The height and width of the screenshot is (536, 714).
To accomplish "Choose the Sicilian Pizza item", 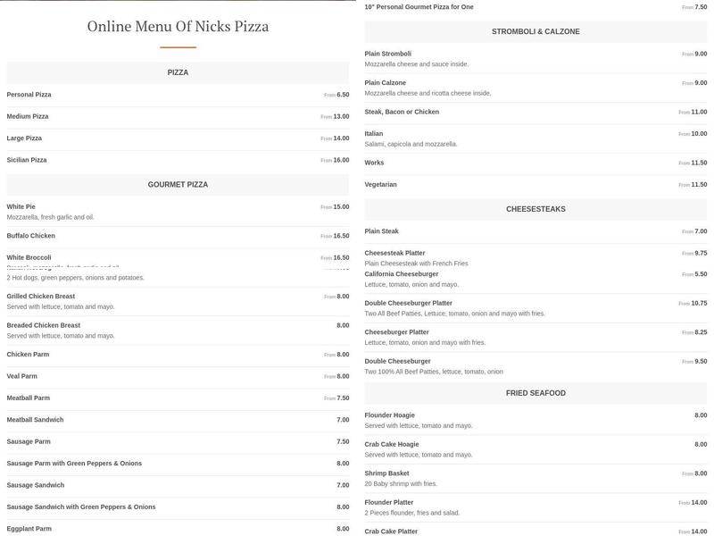I will point(27,160).
